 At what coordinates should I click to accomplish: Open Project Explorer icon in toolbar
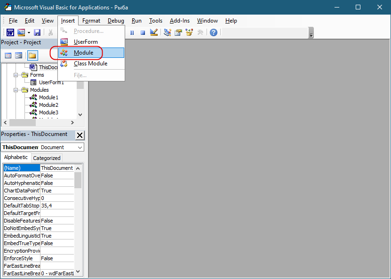168,32
